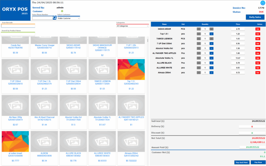Click the Quantity column header
The height and width of the screenshot is (166, 266).
click(205, 24)
